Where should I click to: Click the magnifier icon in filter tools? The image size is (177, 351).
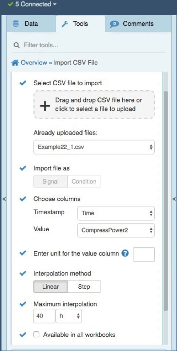click(x=16, y=45)
